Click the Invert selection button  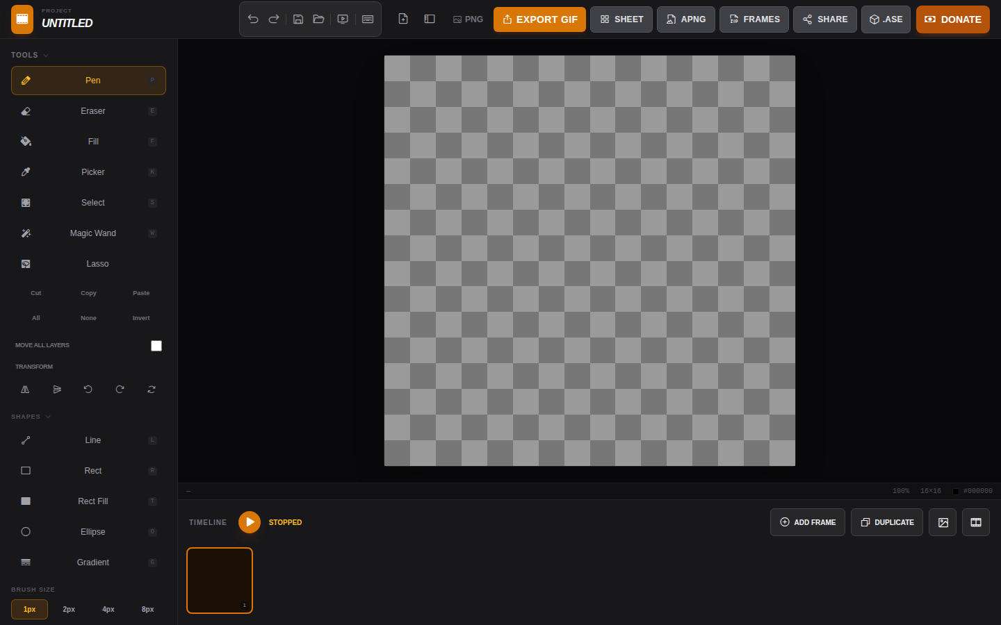point(141,318)
